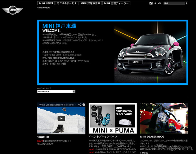This screenshot has width=196, height=154.
Task: Open the MINI 認定中古車 menu
Action: (90, 3)
